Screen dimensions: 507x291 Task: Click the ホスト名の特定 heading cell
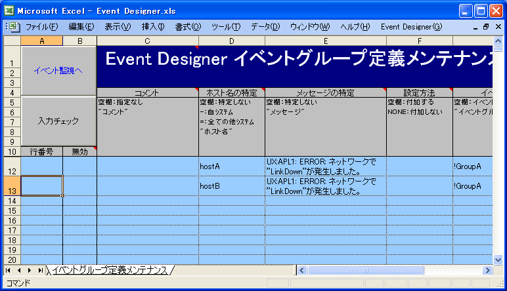(x=232, y=93)
